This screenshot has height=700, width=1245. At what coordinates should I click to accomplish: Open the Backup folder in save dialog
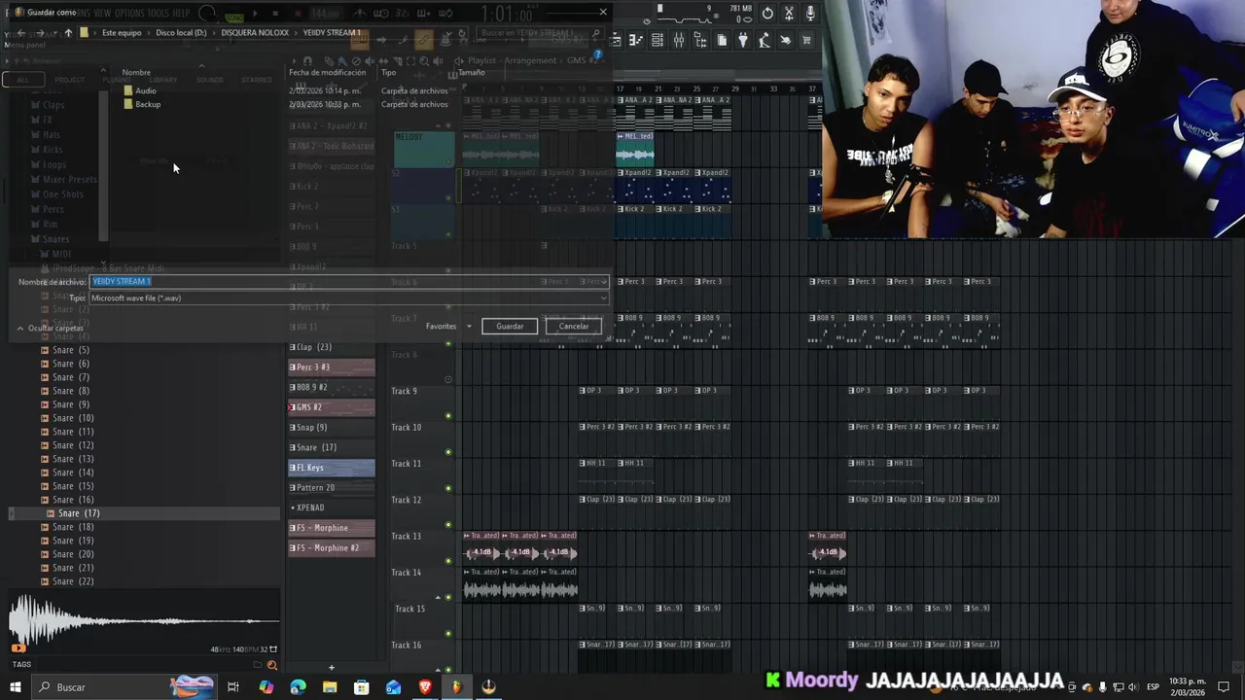pyautogui.click(x=148, y=105)
